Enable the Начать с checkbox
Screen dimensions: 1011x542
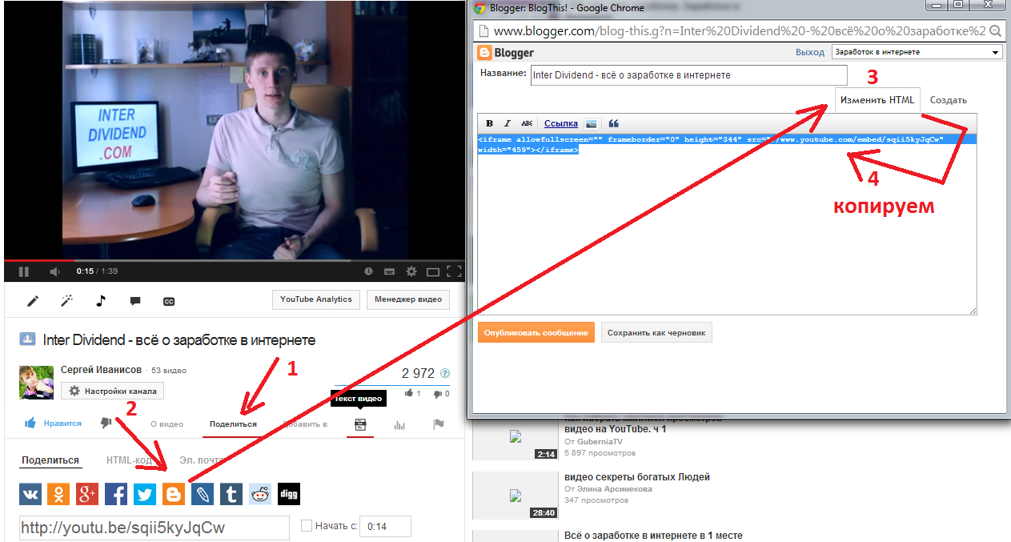tap(306, 526)
